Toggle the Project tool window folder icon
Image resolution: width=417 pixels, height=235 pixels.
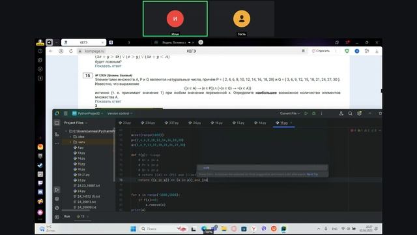57,123
